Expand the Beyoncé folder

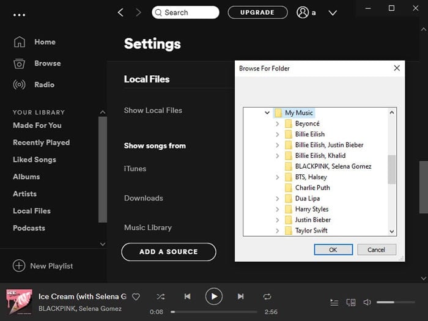pyautogui.click(x=278, y=124)
